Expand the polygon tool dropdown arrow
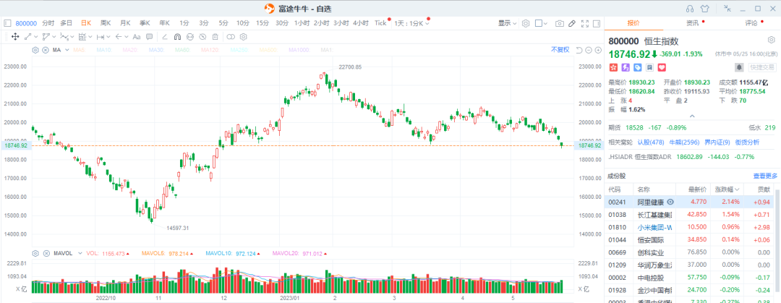The image size is (781, 303). click(54, 36)
